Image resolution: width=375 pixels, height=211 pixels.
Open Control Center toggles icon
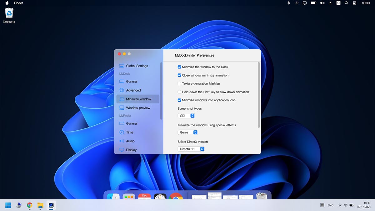(354, 3)
